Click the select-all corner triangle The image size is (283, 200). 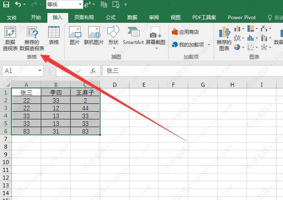click(7, 84)
